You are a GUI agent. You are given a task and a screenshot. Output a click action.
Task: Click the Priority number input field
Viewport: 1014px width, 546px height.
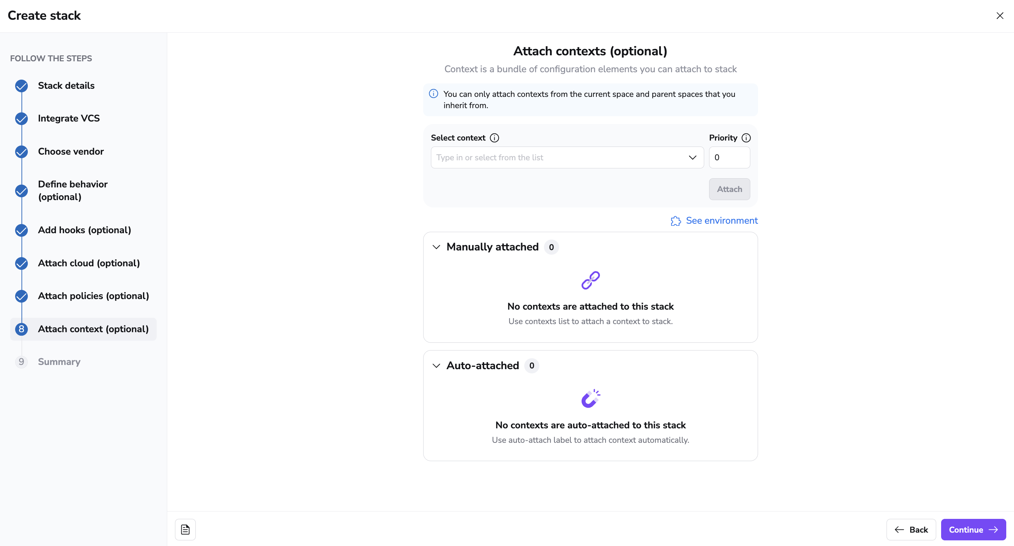click(729, 157)
